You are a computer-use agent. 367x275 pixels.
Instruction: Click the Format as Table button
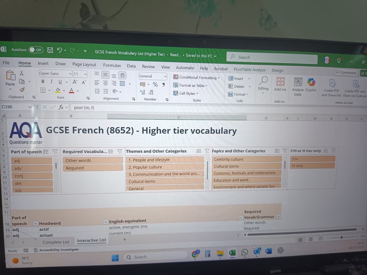coord(191,85)
